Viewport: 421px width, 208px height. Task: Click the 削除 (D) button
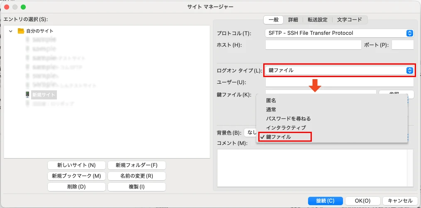pos(76,187)
